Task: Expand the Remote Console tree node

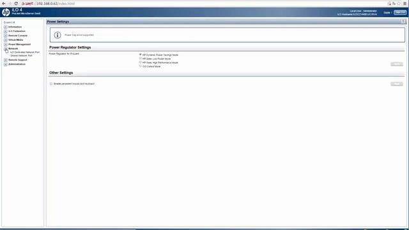Action: coord(6,36)
